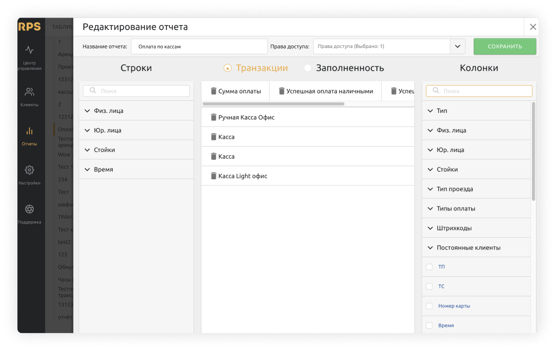The height and width of the screenshot is (351, 556).
Task: Remove Успешная оплата наличными column
Action: click(282, 92)
